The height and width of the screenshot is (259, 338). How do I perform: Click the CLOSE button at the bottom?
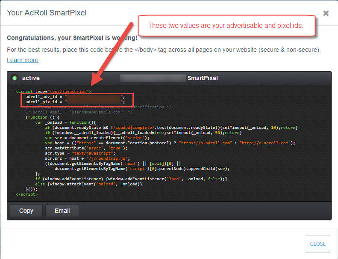318,244
